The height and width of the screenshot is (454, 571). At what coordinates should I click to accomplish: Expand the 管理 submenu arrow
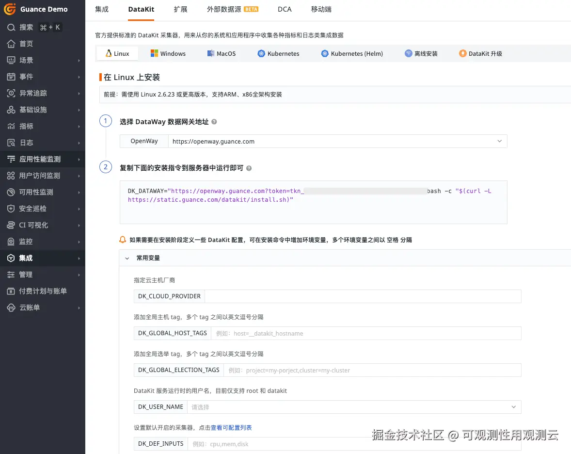[79, 275]
